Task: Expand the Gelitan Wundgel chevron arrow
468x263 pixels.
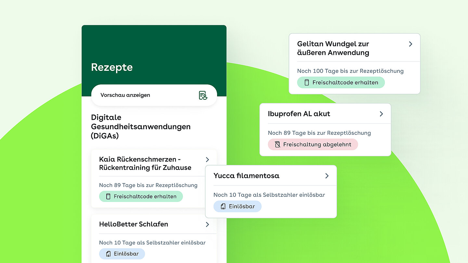Action: point(410,44)
